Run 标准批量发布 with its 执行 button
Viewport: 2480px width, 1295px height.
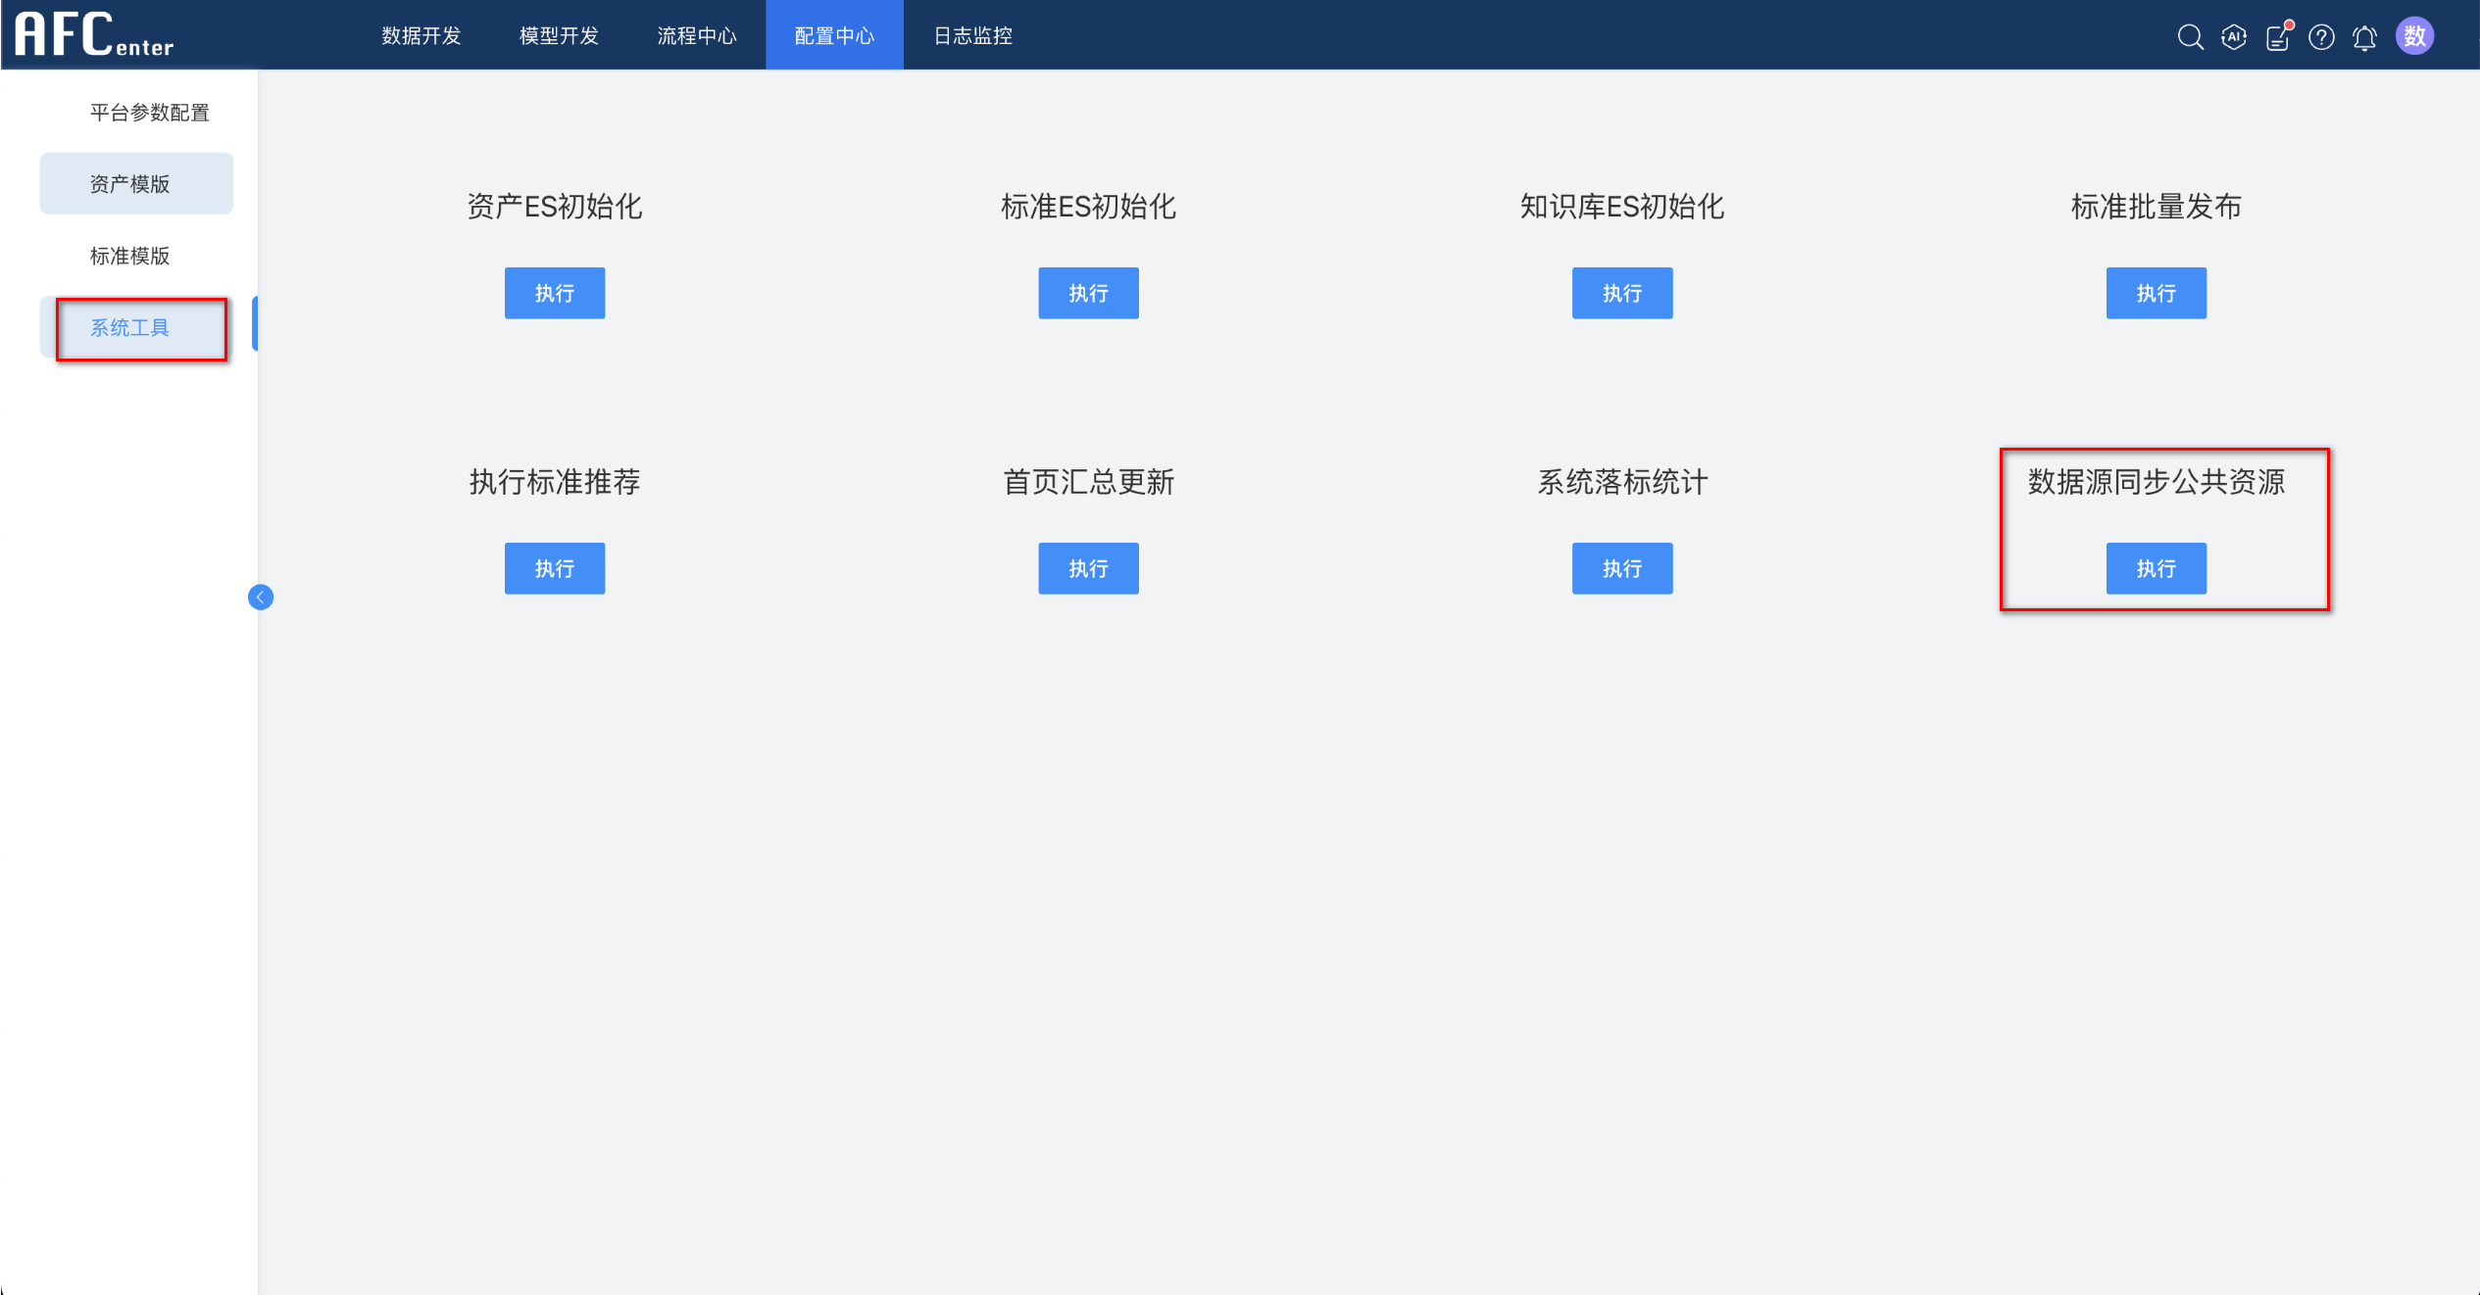coord(2156,293)
